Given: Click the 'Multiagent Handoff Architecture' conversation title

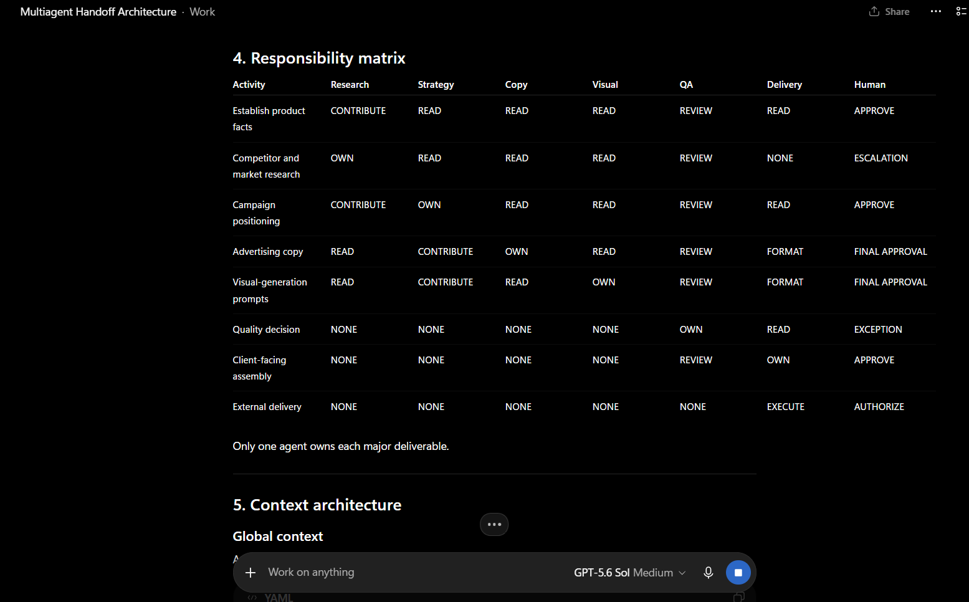Looking at the screenshot, I should tap(98, 12).
